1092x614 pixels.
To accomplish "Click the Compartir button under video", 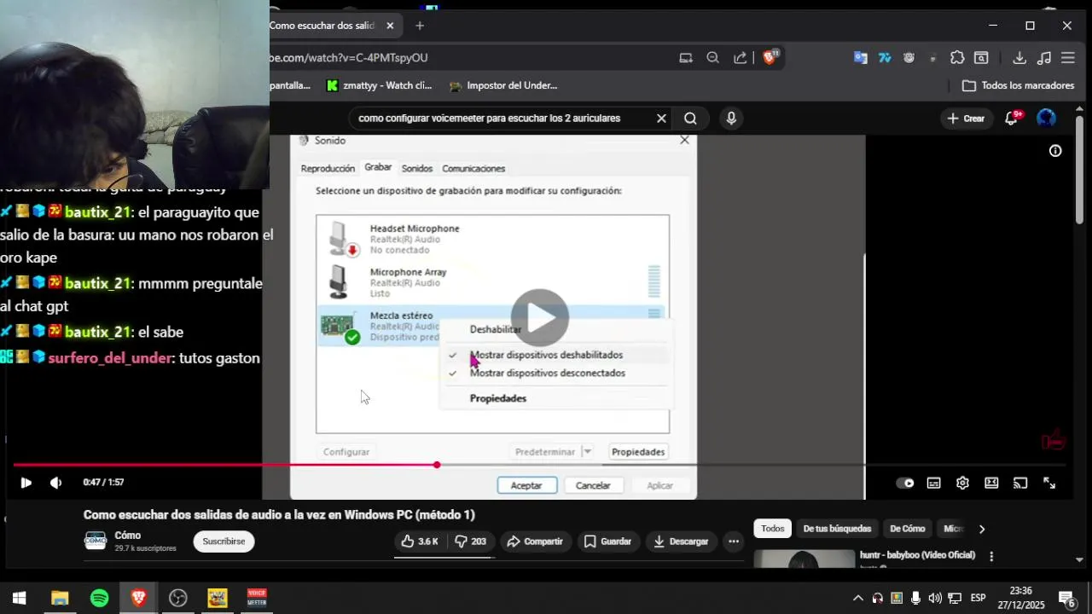I will pos(535,542).
